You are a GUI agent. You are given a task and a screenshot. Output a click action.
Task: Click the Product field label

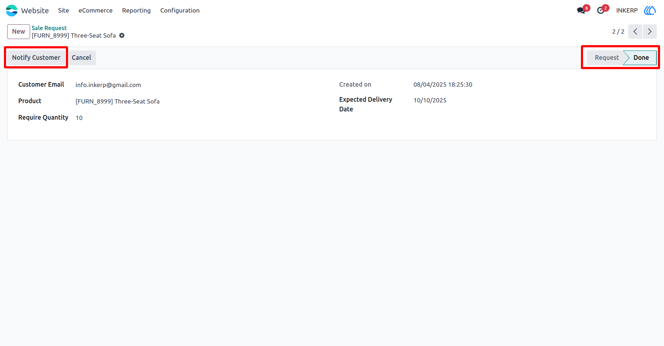(x=30, y=101)
